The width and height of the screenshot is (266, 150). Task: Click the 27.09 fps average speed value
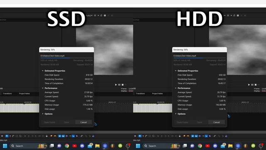(x=89, y=92)
